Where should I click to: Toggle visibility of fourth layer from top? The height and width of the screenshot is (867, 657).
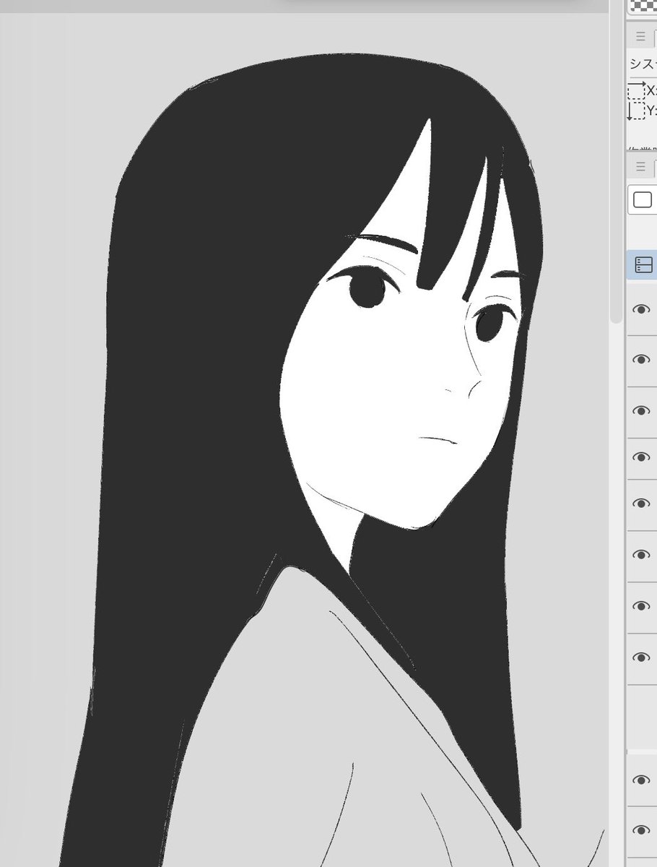pos(641,457)
